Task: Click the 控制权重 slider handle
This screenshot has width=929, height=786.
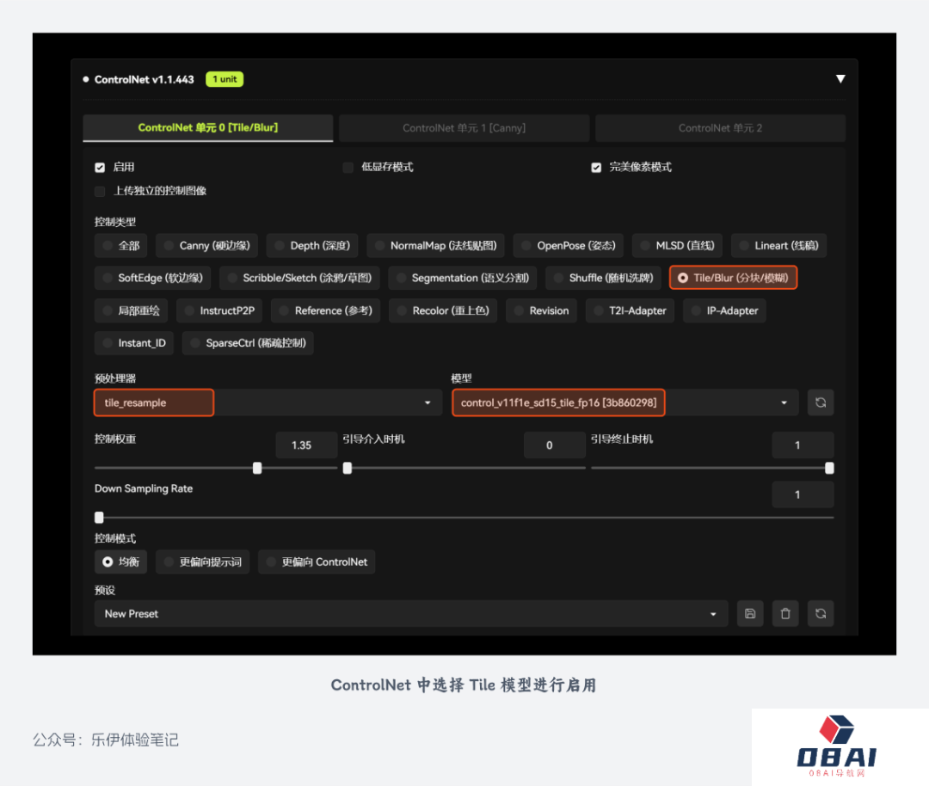Action: (x=257, y=469)
